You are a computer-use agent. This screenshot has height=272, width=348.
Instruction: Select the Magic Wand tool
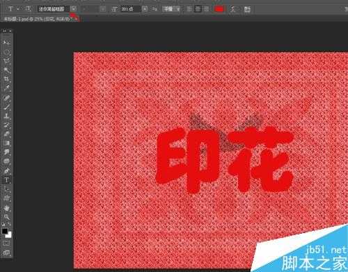coord(6,70)
